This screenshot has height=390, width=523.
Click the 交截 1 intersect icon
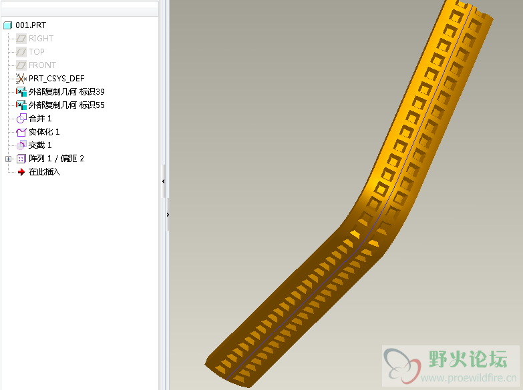click(21, 145)
